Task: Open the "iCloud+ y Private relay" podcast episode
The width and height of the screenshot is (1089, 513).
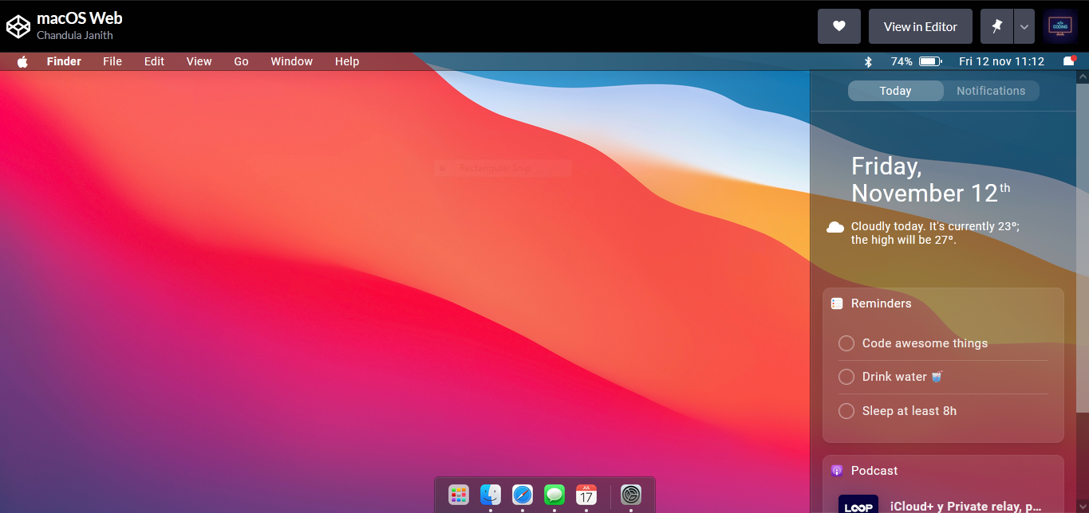Action: (x=966, y=507)
